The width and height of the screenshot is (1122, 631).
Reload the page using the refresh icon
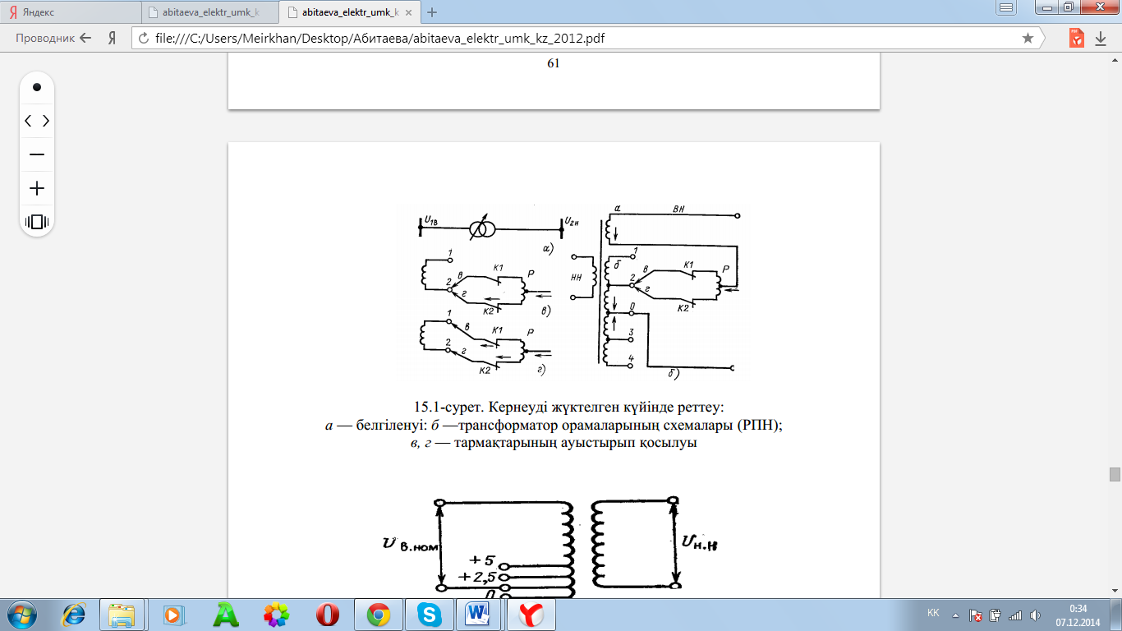pyautogui.click(x=144, y=38)
